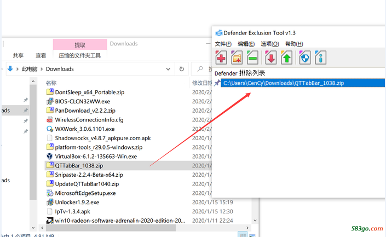
Task: Click the blue download arrow location icon
Action: click(x=10, y=68)
